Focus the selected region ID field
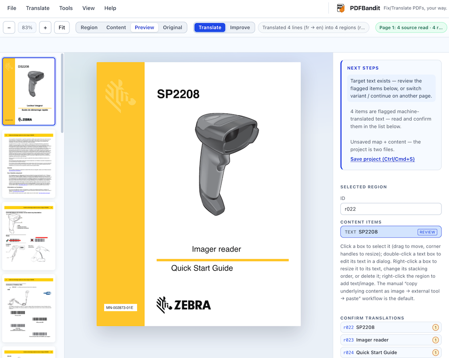 [391, 209]
